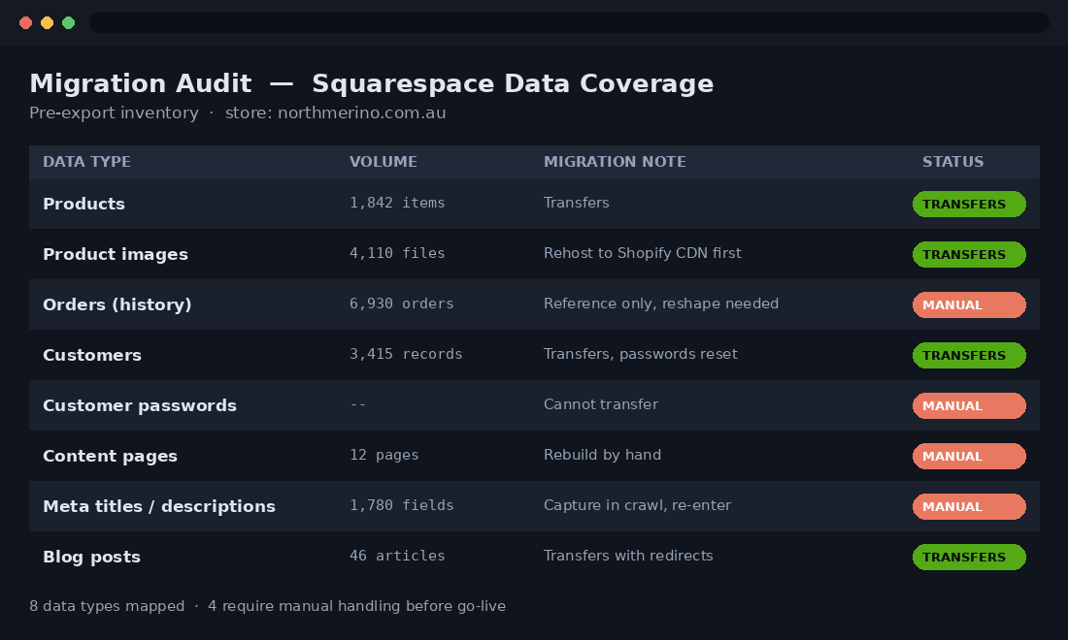Select the Orders (history) row label
The width and height of the screenshot is (1068, 640).
pyautogui.click(x=117, y=304)
